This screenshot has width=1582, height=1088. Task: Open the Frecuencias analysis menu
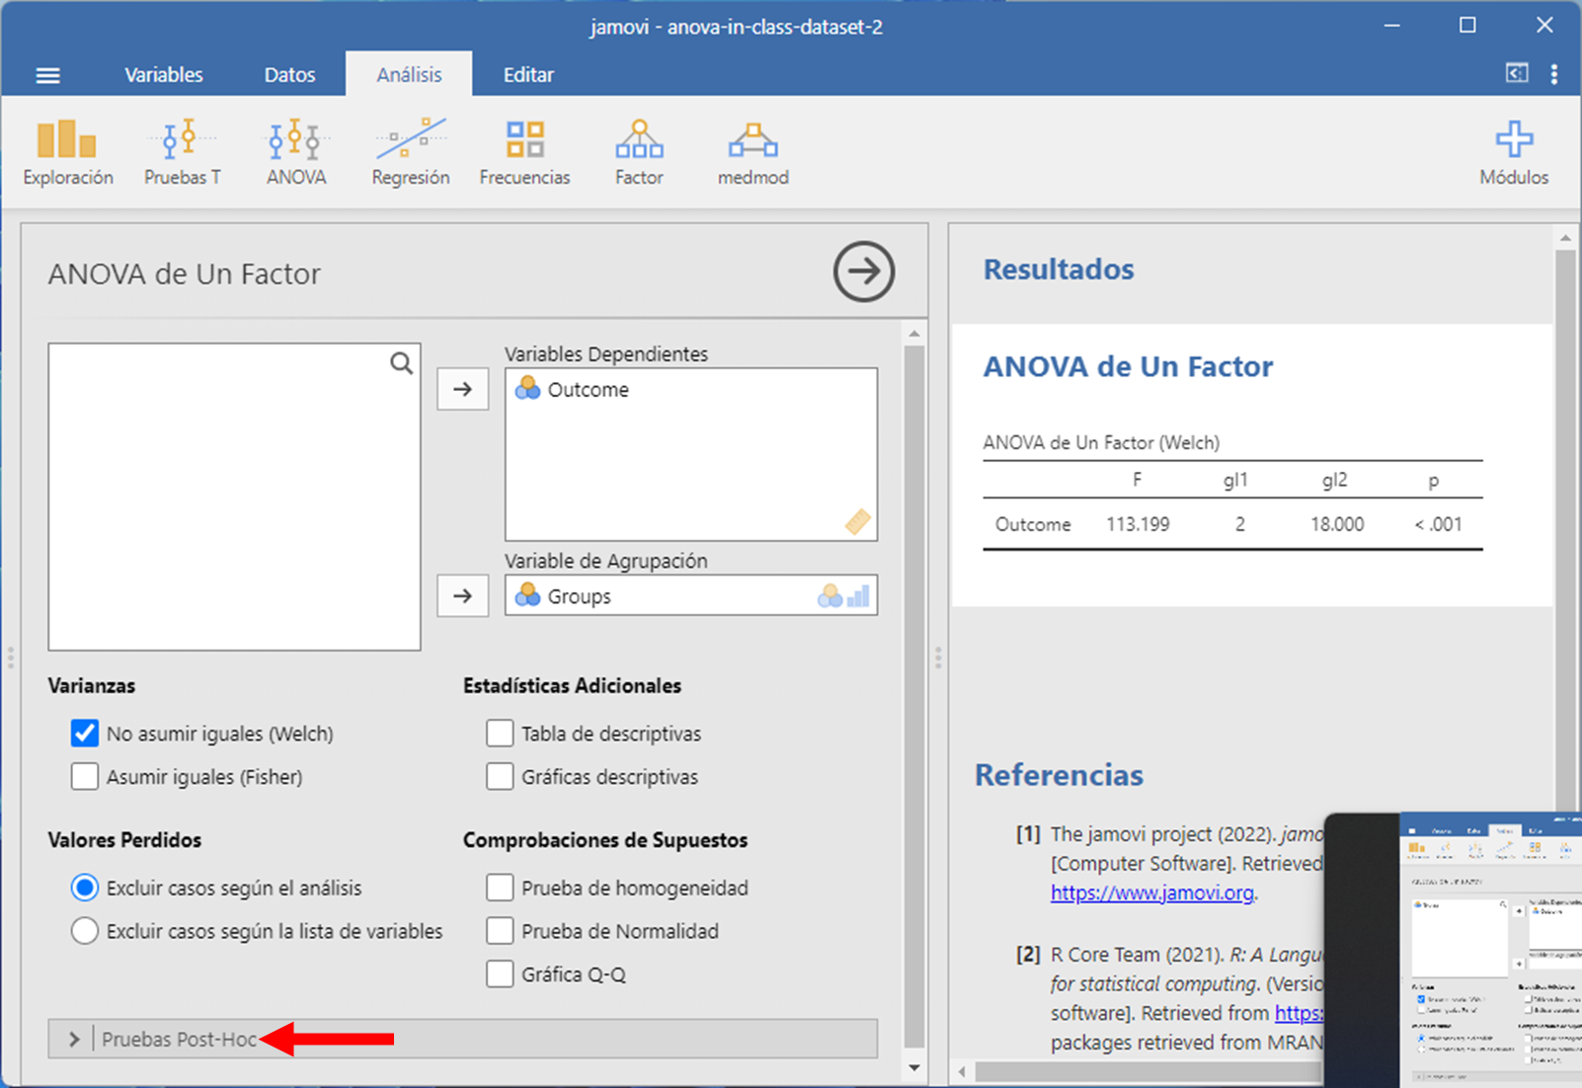[x=524, y=152]
